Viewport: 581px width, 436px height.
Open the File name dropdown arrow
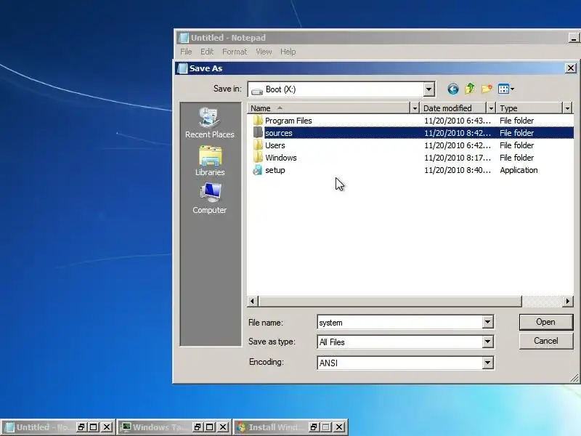click(x=487, y=322)
